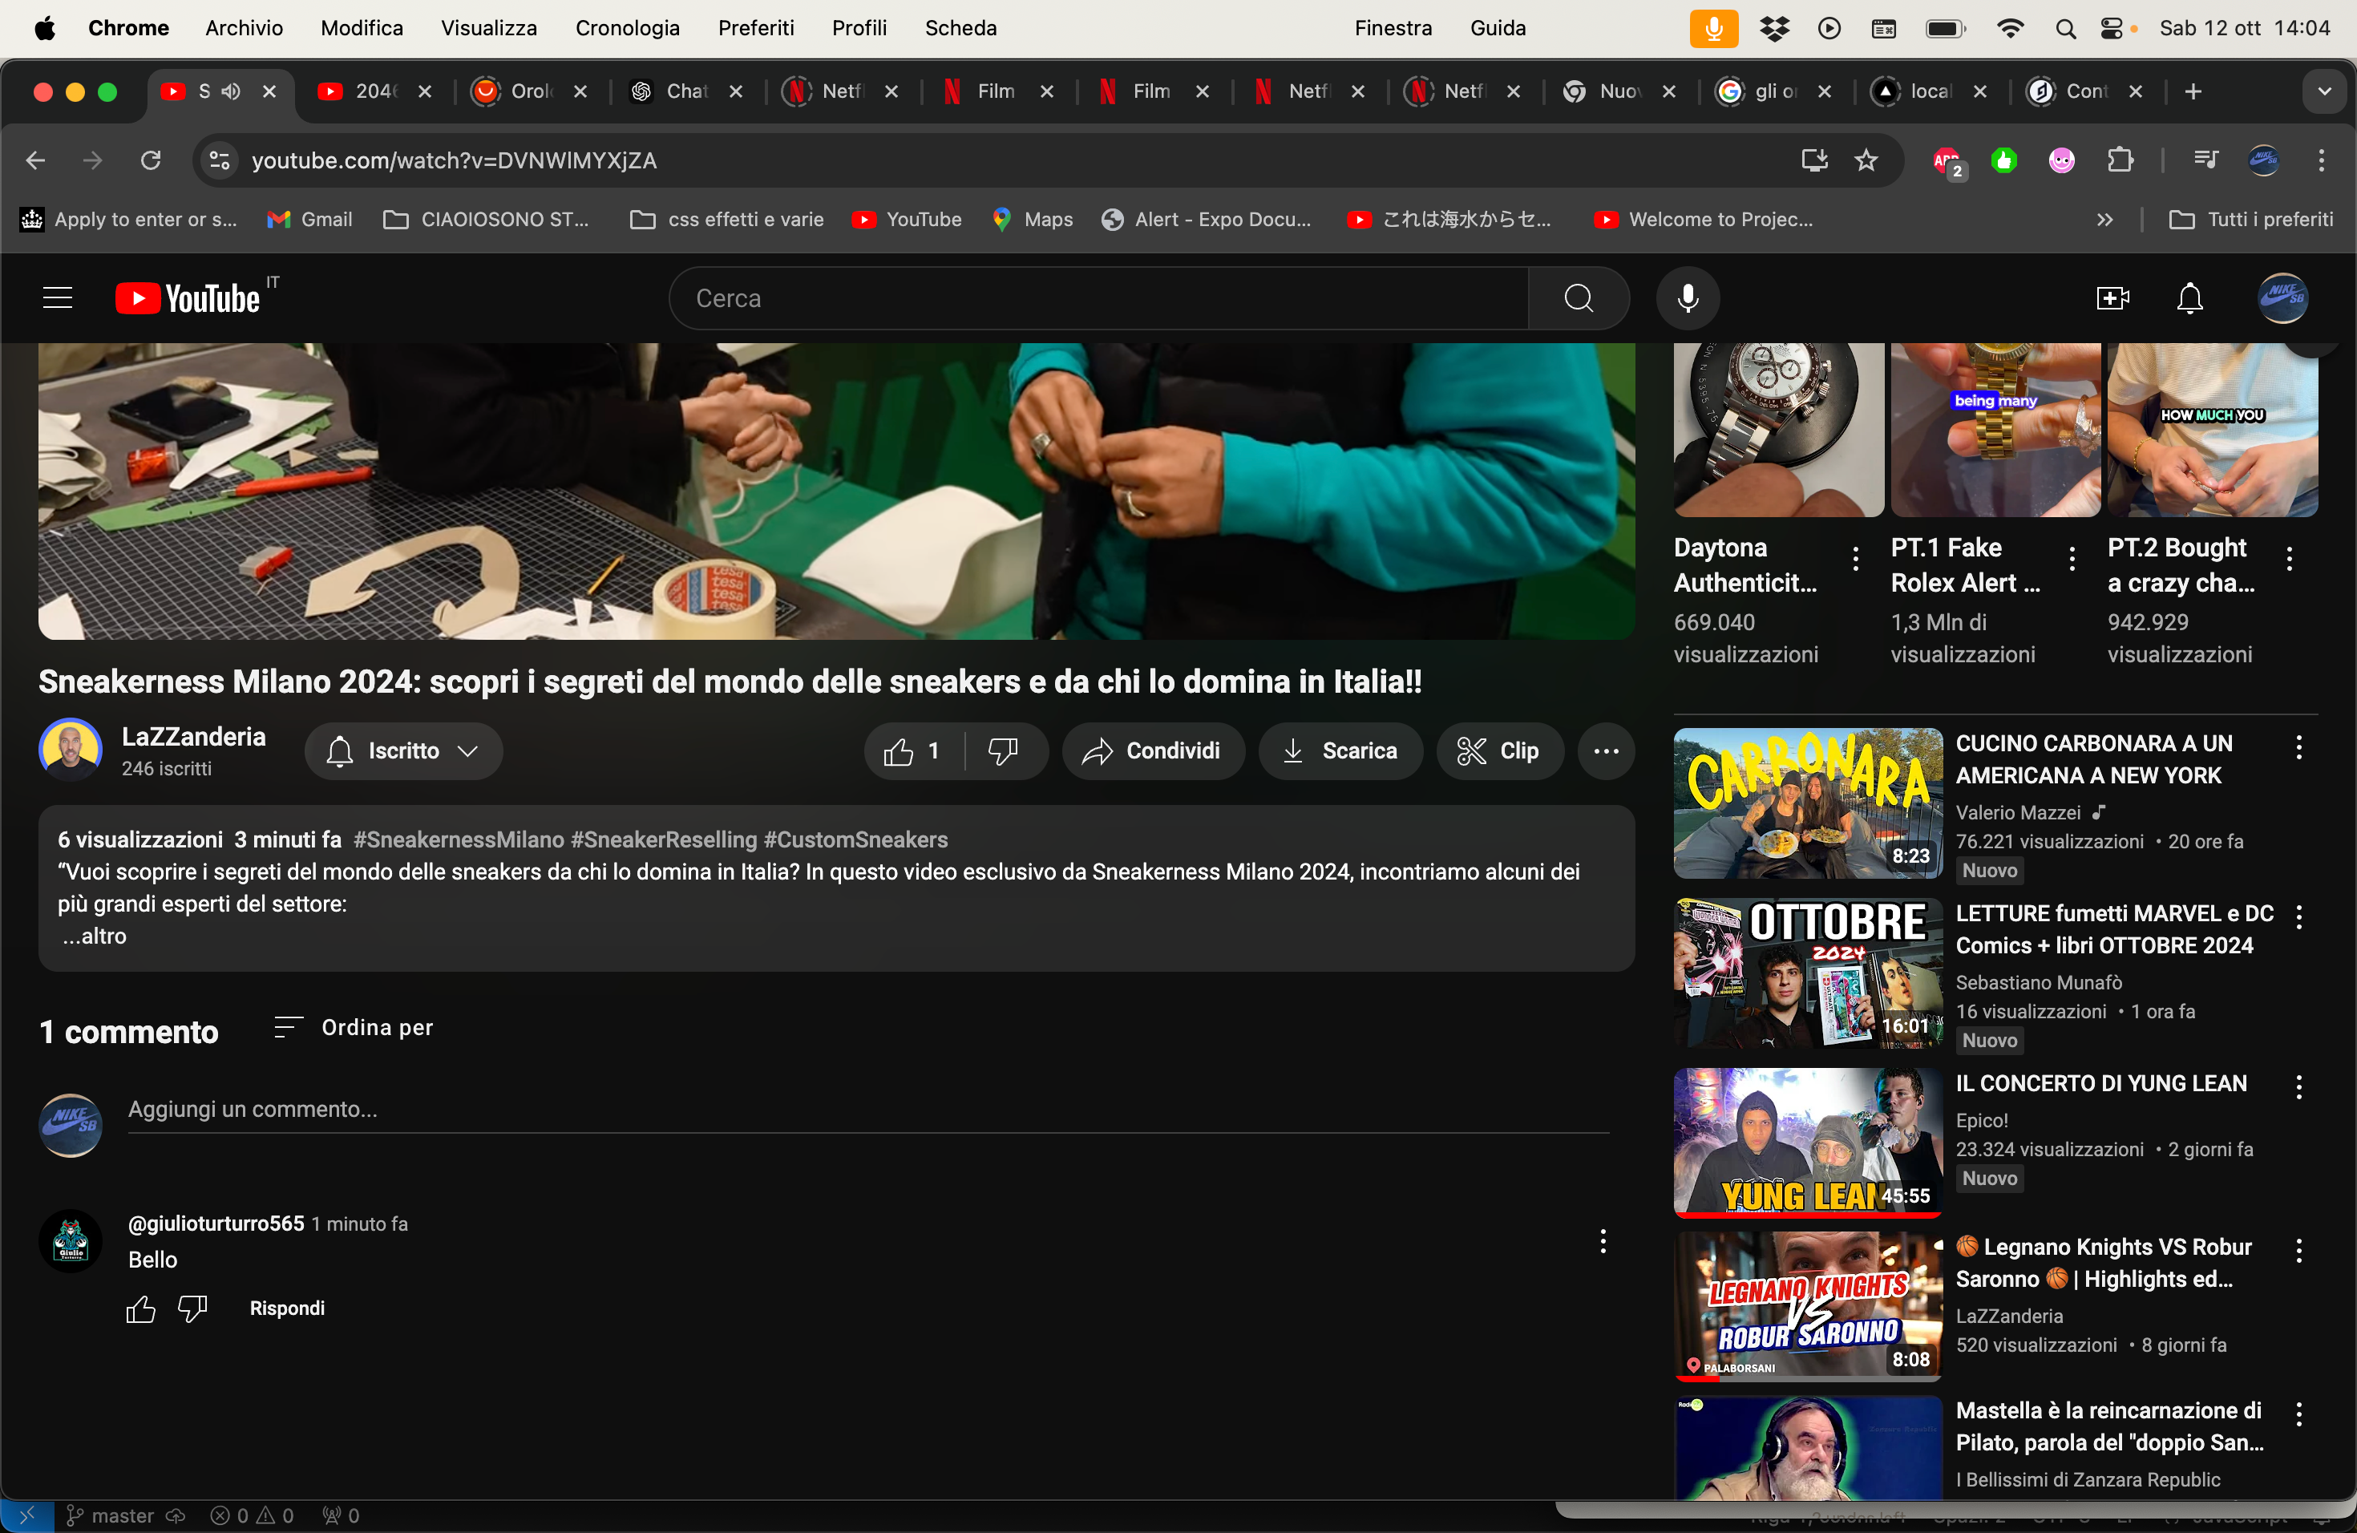2357x1533 pixels.
Task: Open the Gmail bookmark
Action: [310, 219]
